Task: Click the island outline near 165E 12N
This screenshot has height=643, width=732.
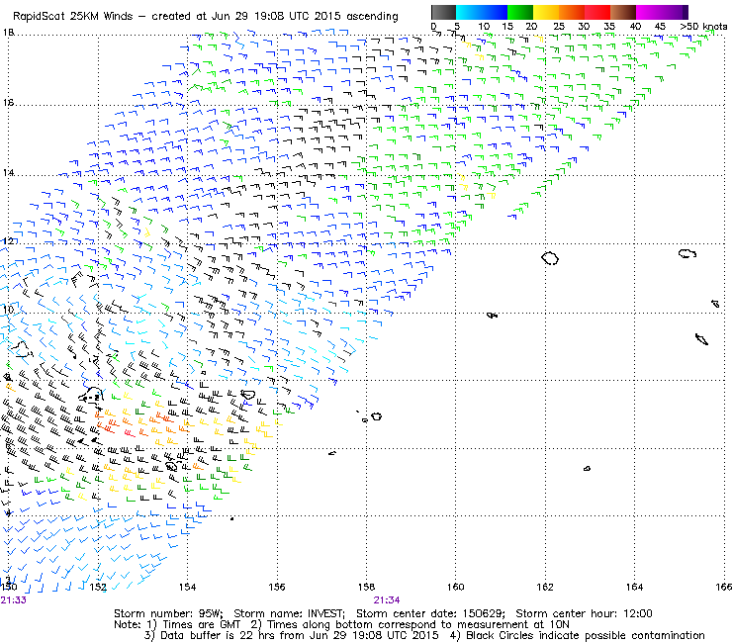Action: point(687,253)
